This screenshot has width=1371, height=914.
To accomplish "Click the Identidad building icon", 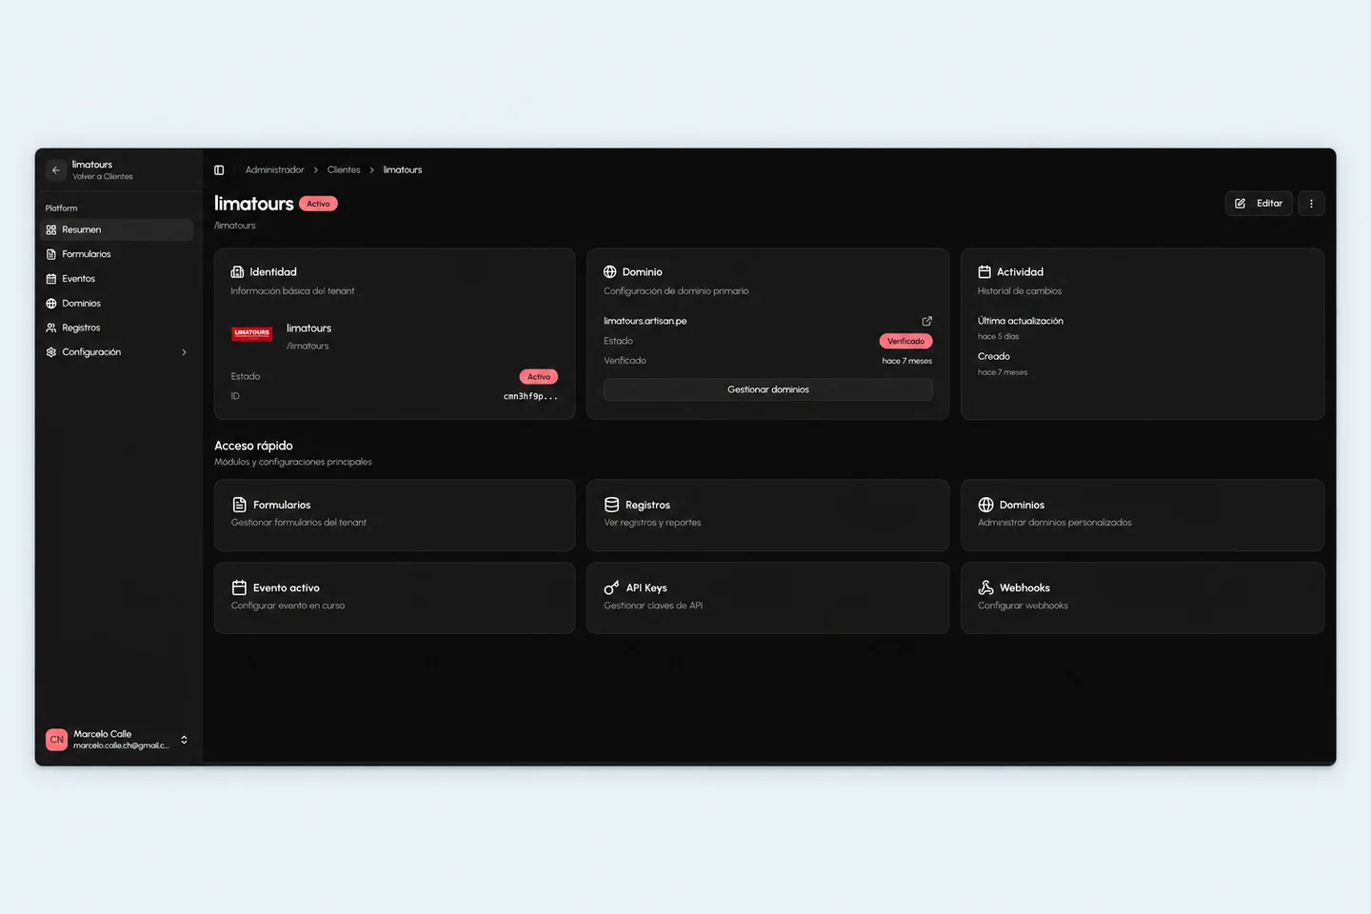I will [x=238, y=272].
